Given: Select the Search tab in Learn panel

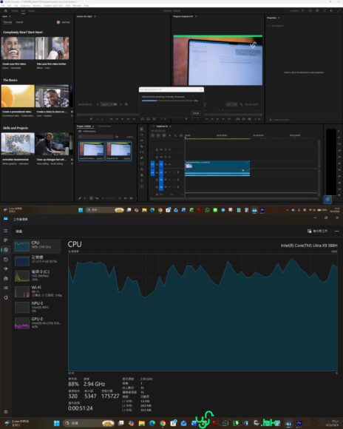Looking at the screenshot, I should click(19, 22).
